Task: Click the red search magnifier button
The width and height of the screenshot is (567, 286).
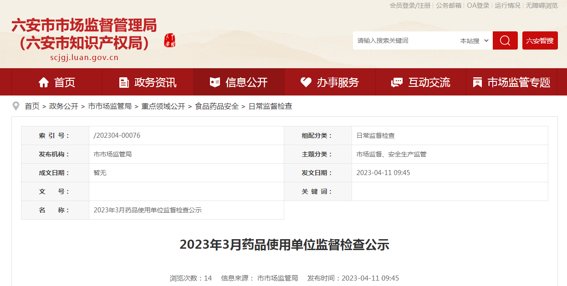Action: (x=505, y=40)
